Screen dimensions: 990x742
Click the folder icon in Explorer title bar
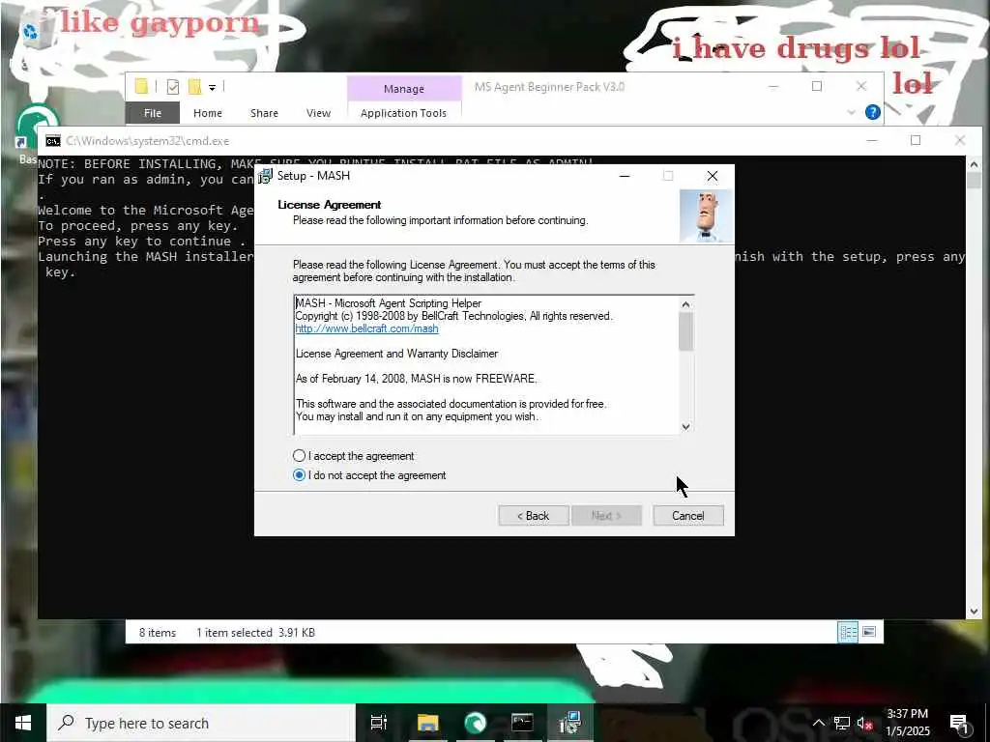tap(141, 86)
